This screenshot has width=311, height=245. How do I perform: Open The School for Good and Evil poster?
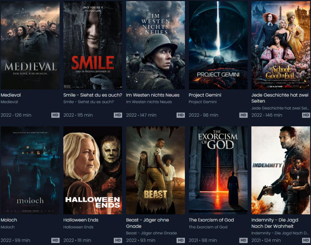tap(281, 45)
